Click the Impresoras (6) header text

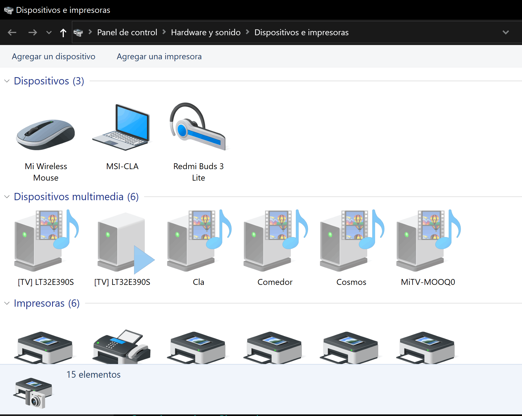coord(47,303)
